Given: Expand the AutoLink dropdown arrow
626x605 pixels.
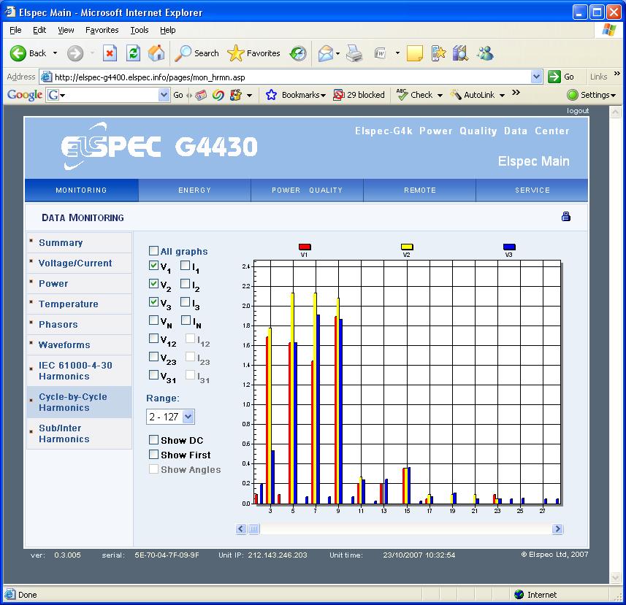Looking at the screenshot, I should tap(502, 96).
